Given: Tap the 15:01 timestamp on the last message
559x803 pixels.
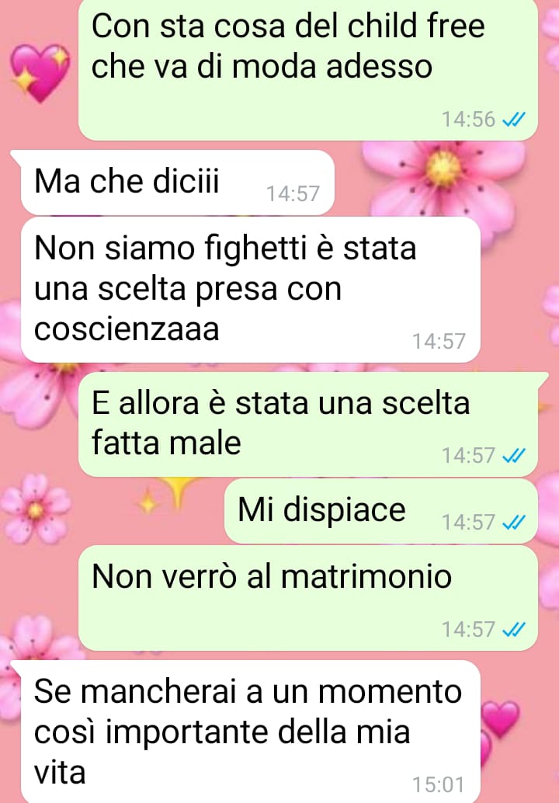Looking at the screenshot, I should pyautogui.click(x=439, y=784).
